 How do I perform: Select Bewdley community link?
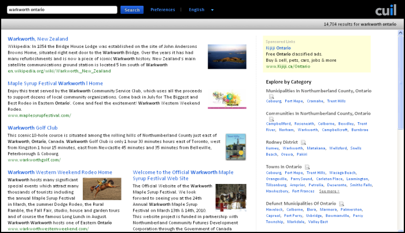[x=346, y=124]
